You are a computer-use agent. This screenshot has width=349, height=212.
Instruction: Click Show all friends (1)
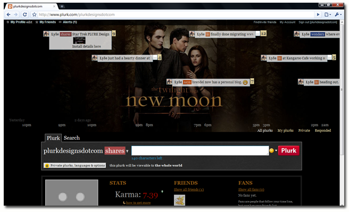tap(189, 190)
